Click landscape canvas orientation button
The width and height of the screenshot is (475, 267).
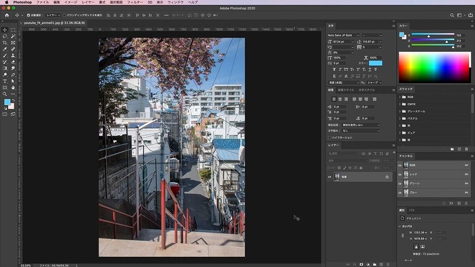423,246
